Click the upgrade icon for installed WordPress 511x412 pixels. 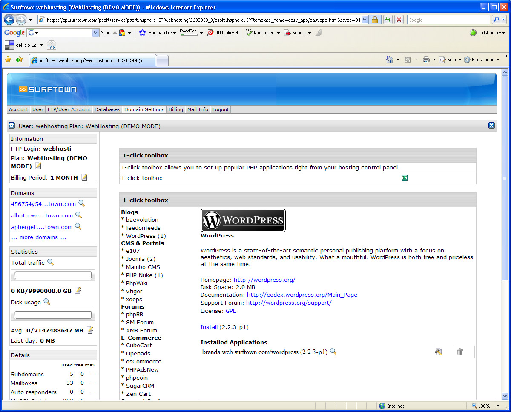[438, 352]
